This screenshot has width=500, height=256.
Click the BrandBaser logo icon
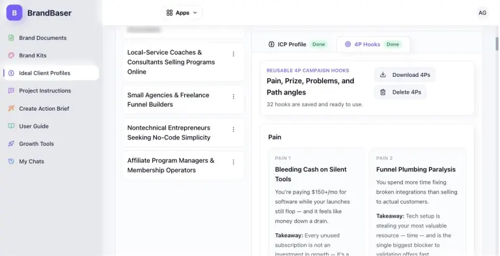point(14,13)
